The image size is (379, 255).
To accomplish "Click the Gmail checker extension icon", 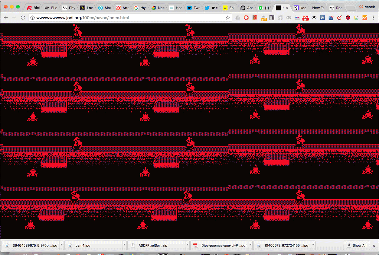I will [305, 18].
